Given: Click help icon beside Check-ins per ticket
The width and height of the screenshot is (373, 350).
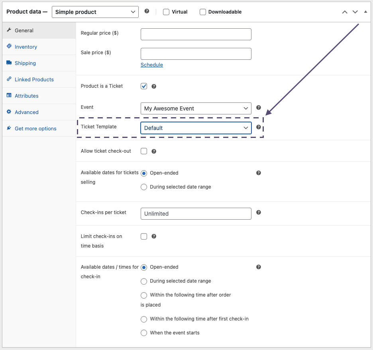Looking at the screenshot, I should [258, 213].
